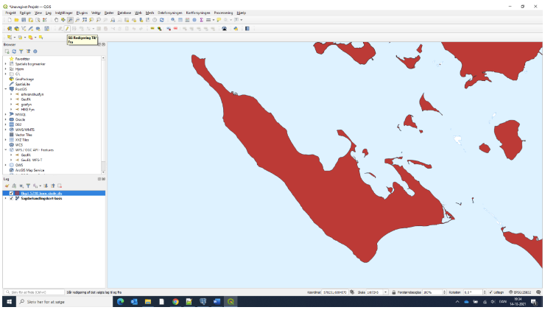
Task: Click the Forstørrelsesglas magnifier field
Action: [x=433, y=292]
